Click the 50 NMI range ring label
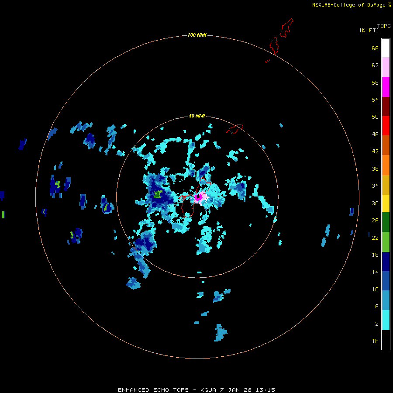This screenshot has width=393, height=393. [197, 116]
